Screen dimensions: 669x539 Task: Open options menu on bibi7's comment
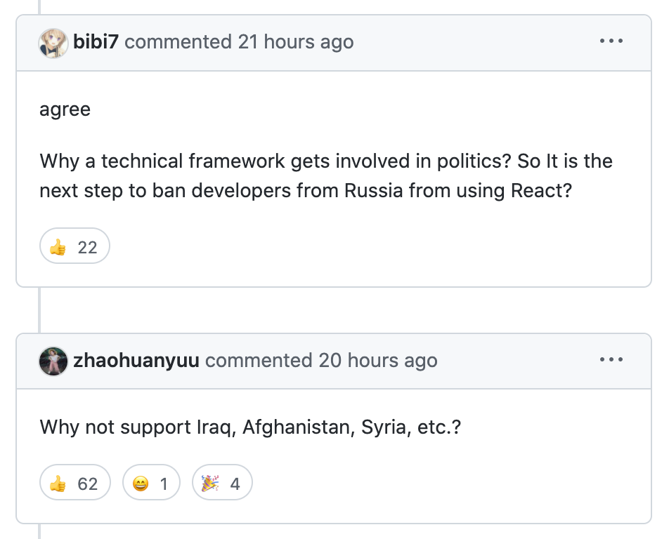611,41
